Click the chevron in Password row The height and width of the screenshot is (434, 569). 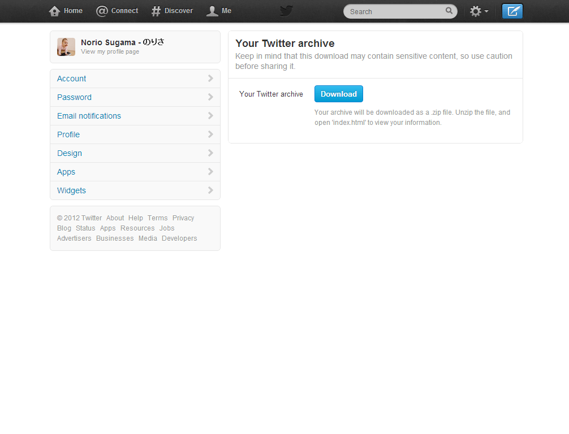tap(210, 97)
